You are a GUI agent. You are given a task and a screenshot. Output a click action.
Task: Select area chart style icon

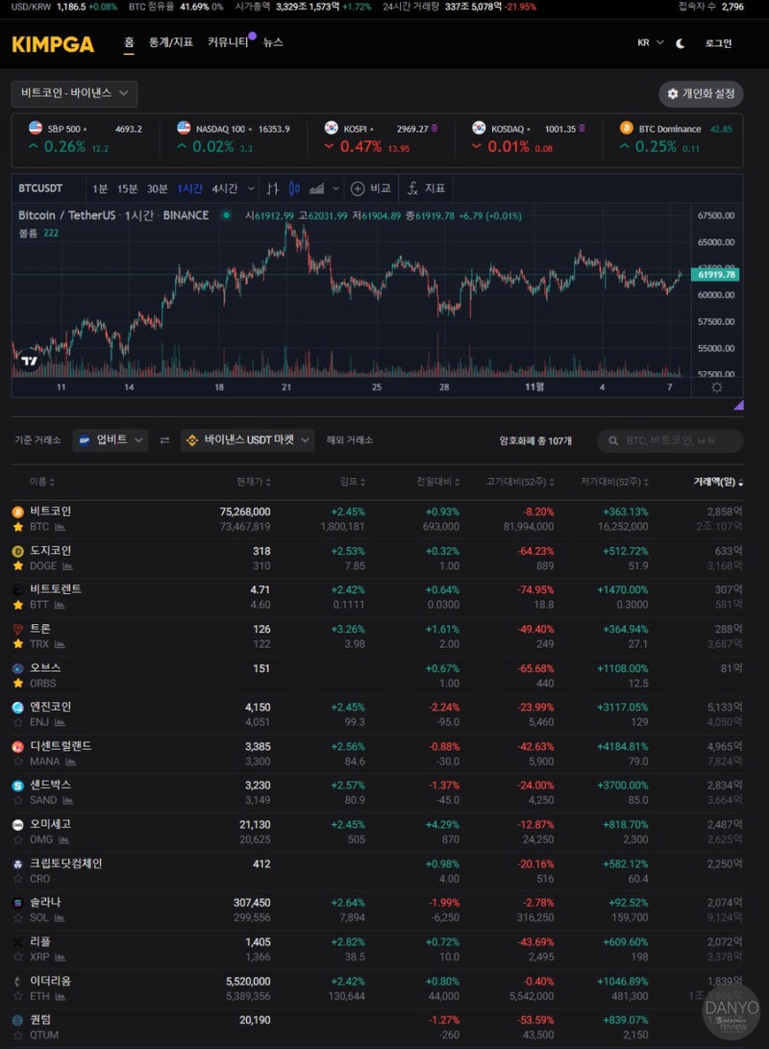click(x=316, y=188)
